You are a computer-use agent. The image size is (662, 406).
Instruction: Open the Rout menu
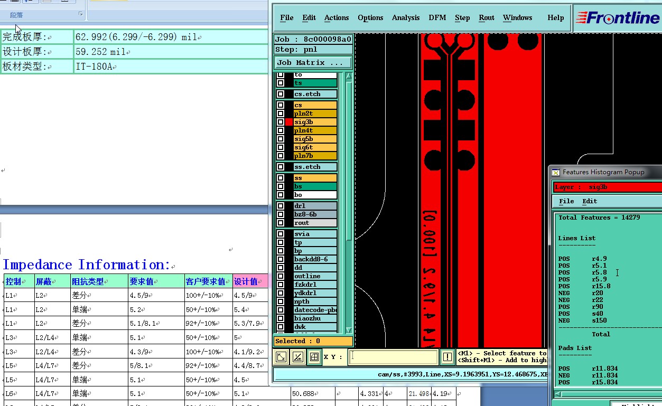pos(487,18)
